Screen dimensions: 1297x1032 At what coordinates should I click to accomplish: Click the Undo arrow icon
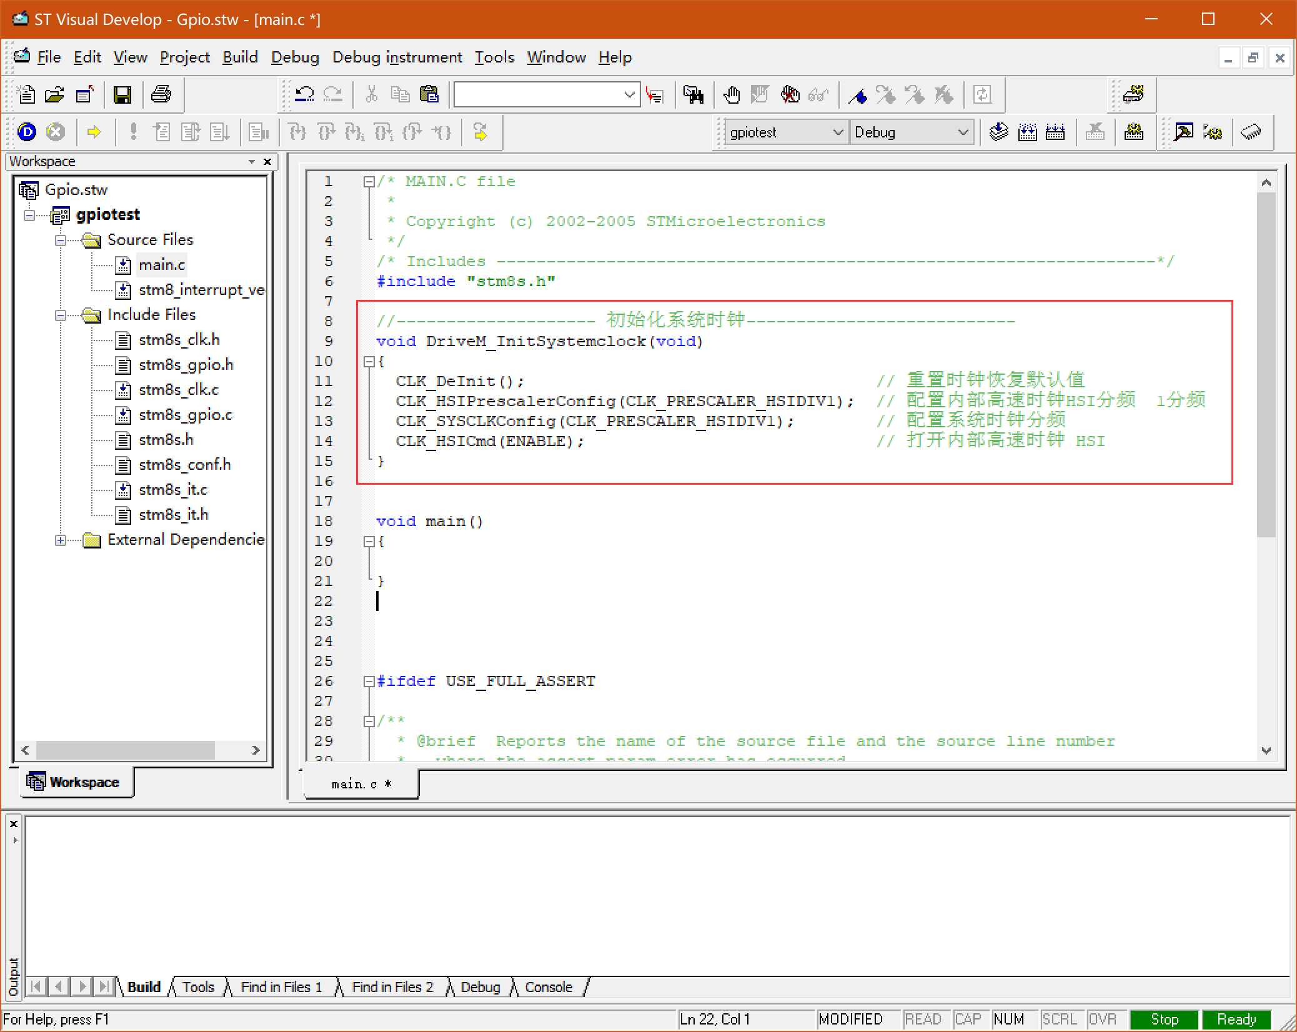click(304, 95)
